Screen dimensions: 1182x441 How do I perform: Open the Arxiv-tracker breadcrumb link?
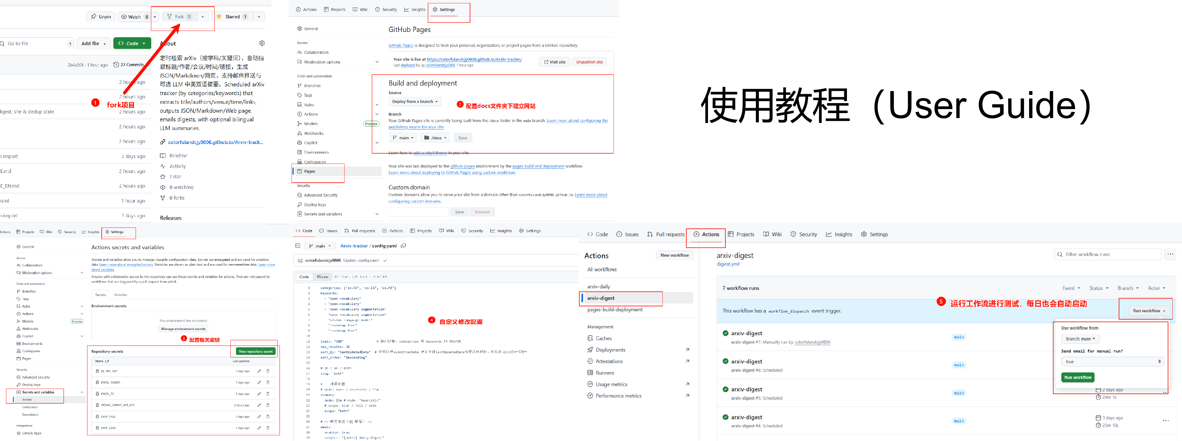tap(354, 246)
